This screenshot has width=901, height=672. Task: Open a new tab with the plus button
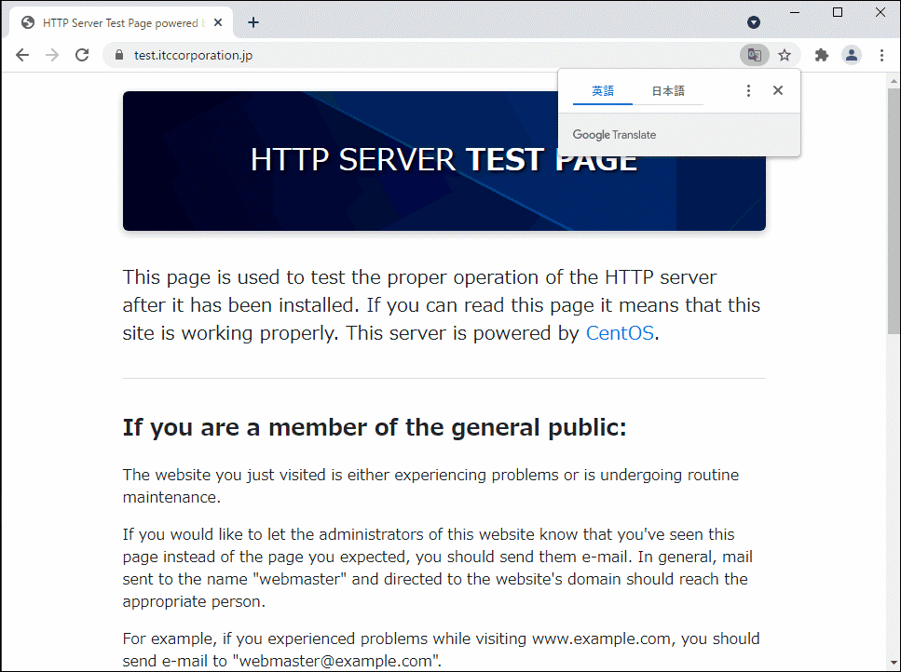click(x=253, y=22)
